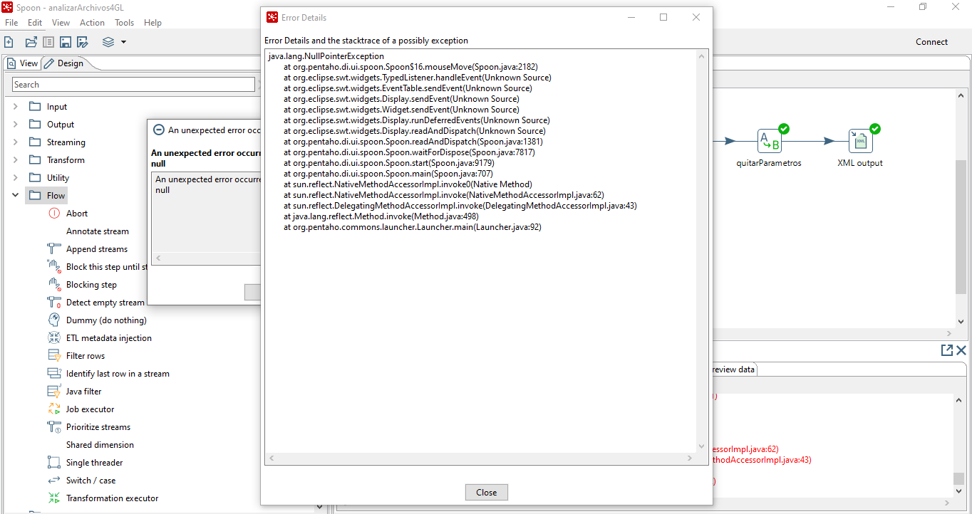Expand the Output folder

pos(16,124)
